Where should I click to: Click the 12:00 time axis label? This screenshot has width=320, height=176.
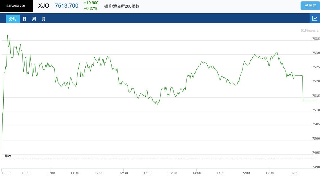point(99,173)
